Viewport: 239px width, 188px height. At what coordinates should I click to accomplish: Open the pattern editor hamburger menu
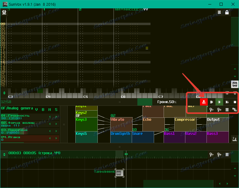[x=219, y=12]
